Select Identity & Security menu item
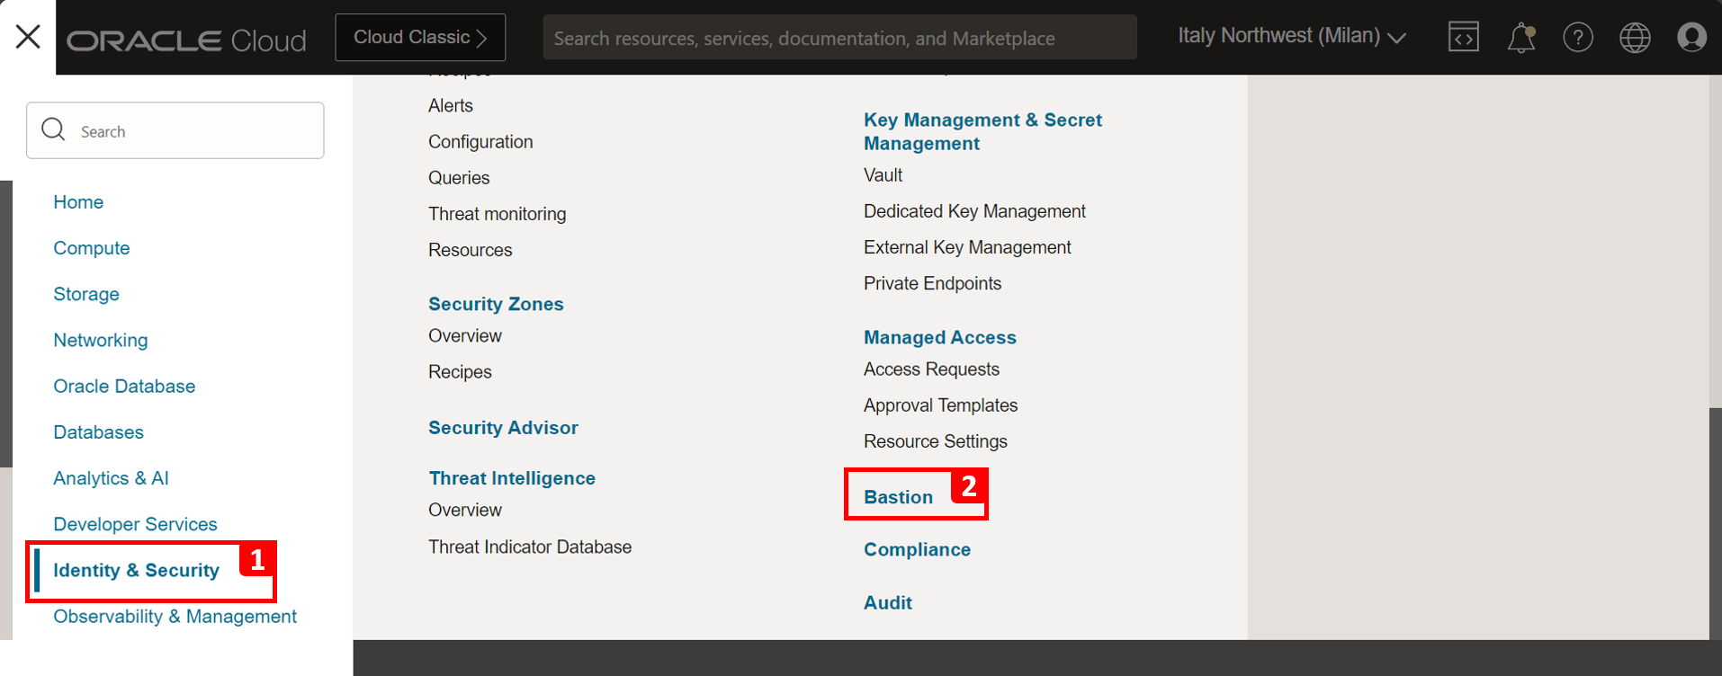The width and height of the screenshot is (1722, 676). pos(137,570)
